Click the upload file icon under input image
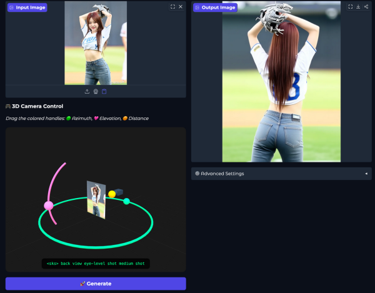375x293 pixels. [x=87, y=92]
